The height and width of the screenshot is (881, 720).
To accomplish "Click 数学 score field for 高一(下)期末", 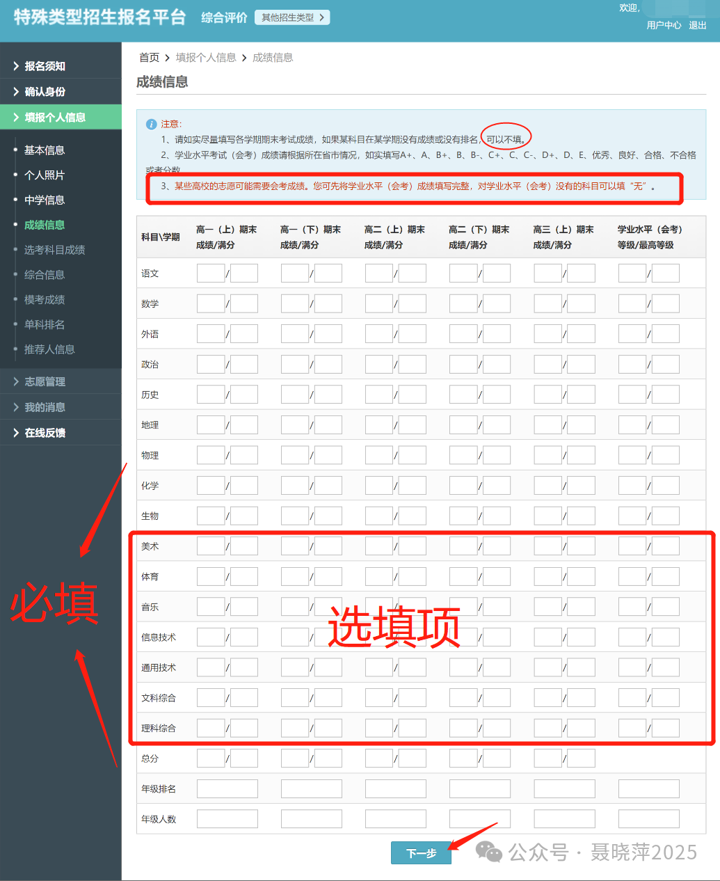I will (x=295, y=303).
